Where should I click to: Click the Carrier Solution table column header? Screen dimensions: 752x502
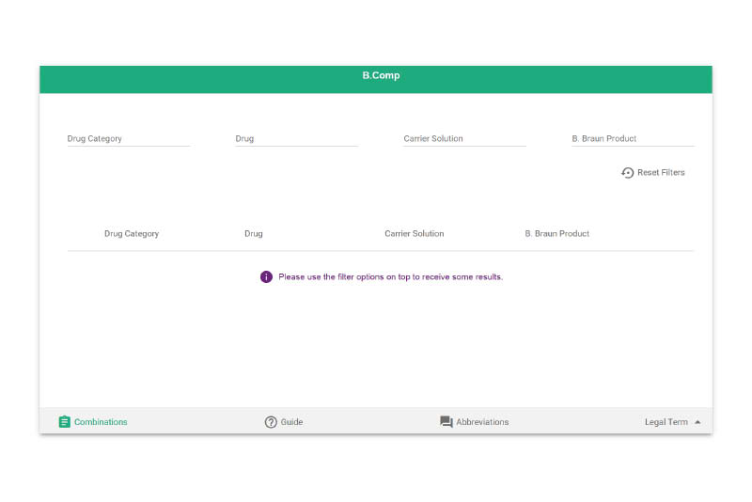pyautogui.click(x=414, y=233)
